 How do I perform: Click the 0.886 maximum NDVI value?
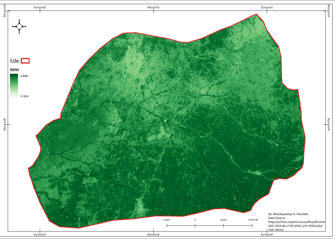24,76
